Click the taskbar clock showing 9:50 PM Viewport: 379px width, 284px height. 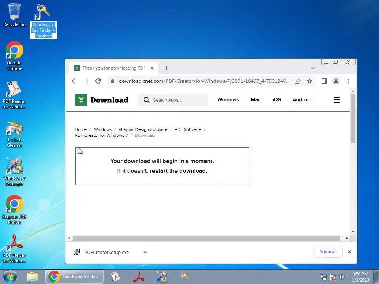click(x=360, y=277)
